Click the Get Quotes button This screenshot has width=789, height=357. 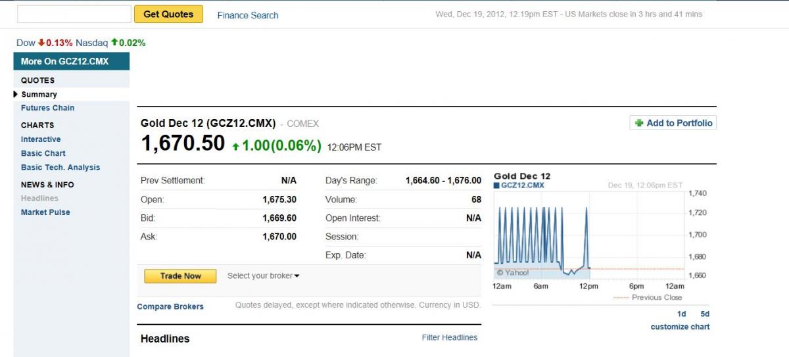tap(168, 14)
